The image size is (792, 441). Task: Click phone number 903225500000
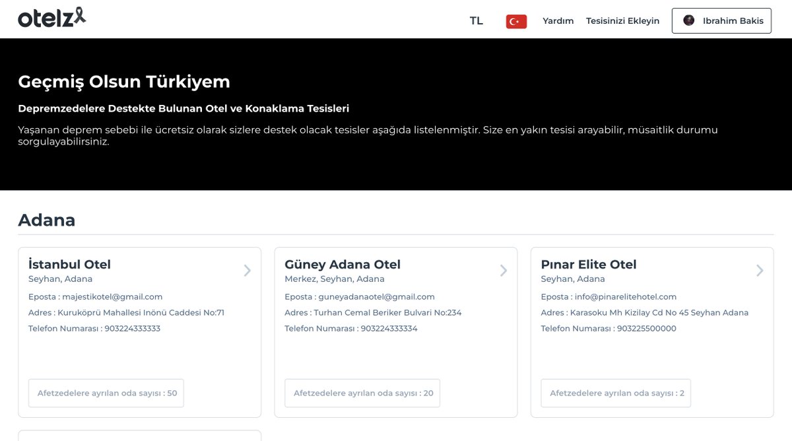pyautogui.click(x=646, y=329)
